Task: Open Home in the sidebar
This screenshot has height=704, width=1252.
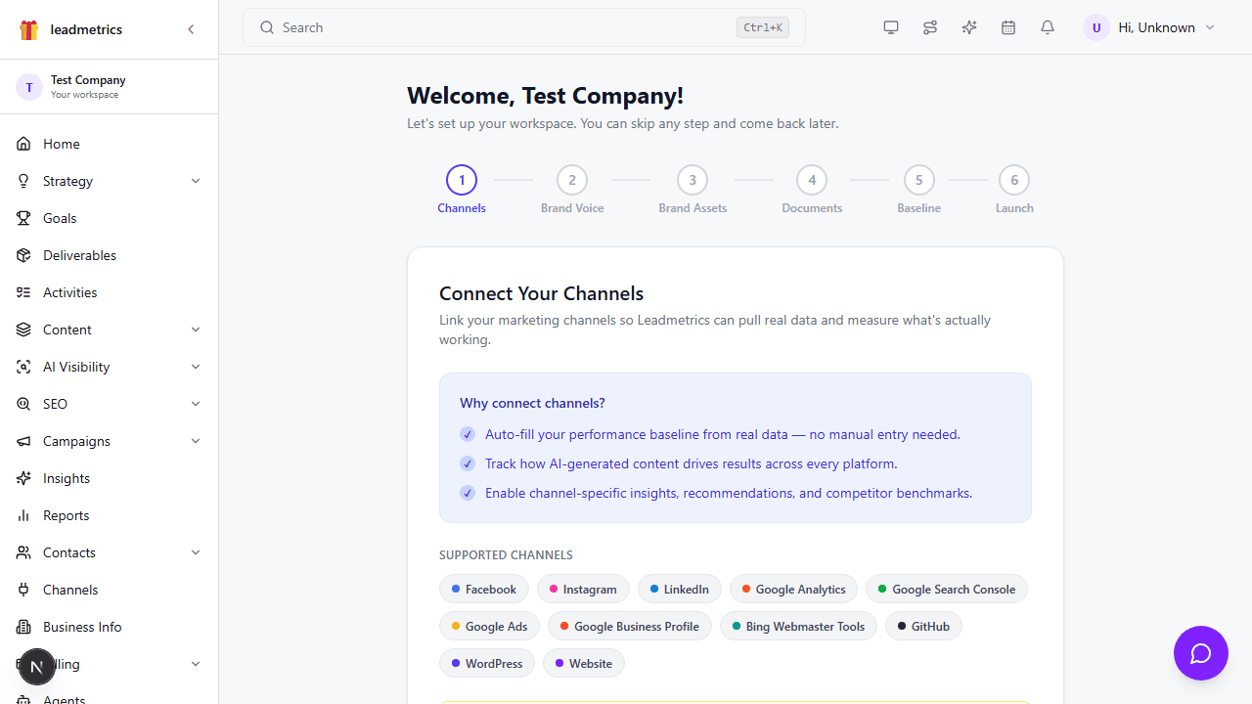Action: [x=109, y=144]
